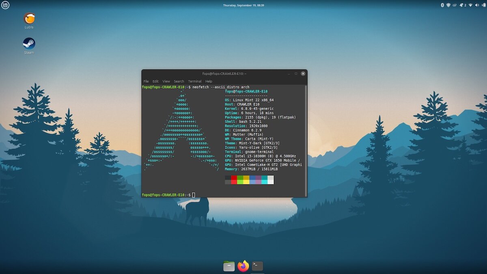Open the Bluetooth tray icon

[x=442, y=5]
